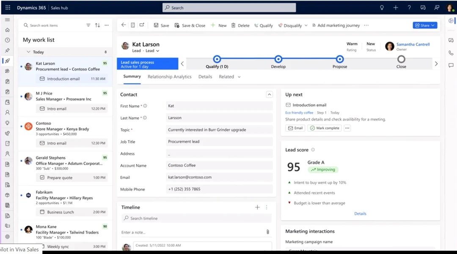
Task: Click the back arrow in command bar
Action: click(x=124, y=25)
